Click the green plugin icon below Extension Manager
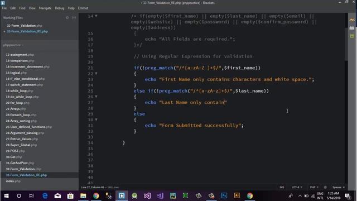This screenshot has width=357, height=201. click(352, 36)
